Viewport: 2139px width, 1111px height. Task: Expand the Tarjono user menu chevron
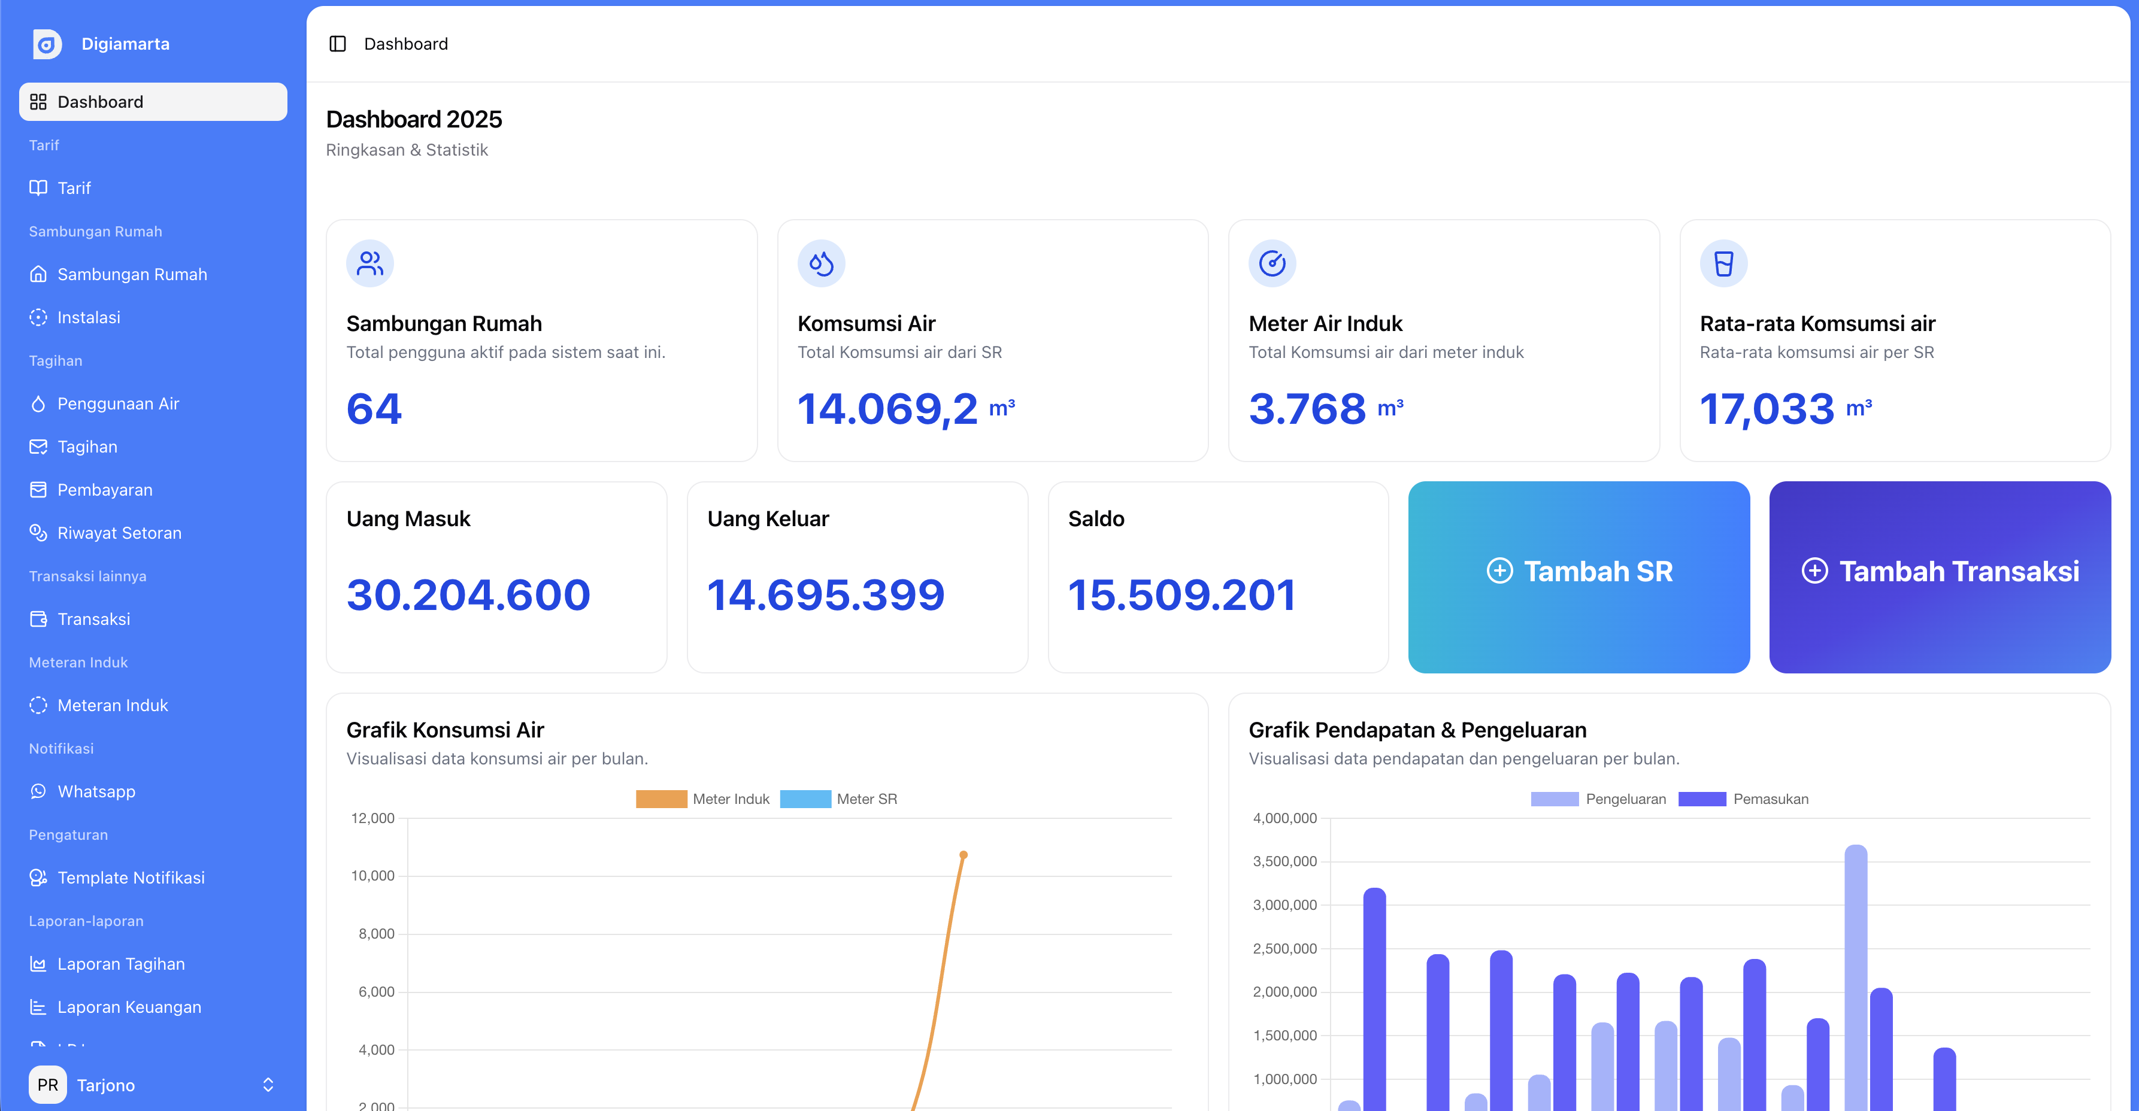268,1085
